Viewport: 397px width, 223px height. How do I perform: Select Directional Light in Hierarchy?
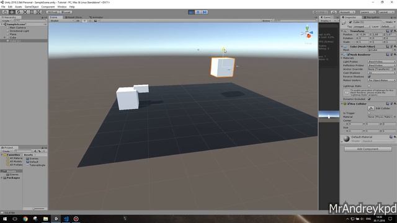[x=19, y=31]
